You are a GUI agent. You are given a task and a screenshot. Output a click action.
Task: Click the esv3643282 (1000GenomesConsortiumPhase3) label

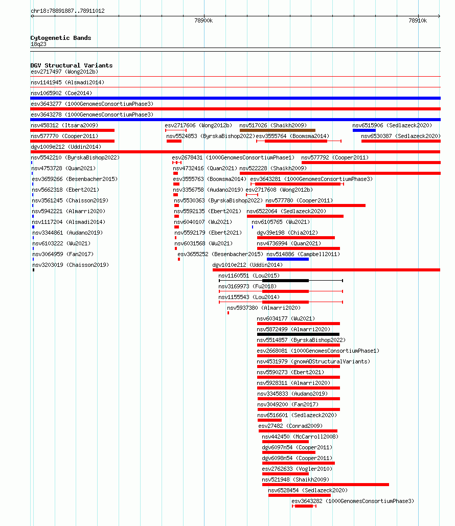tap(353, 501)
